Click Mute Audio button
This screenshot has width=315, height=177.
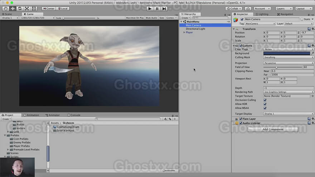(151, 18)
